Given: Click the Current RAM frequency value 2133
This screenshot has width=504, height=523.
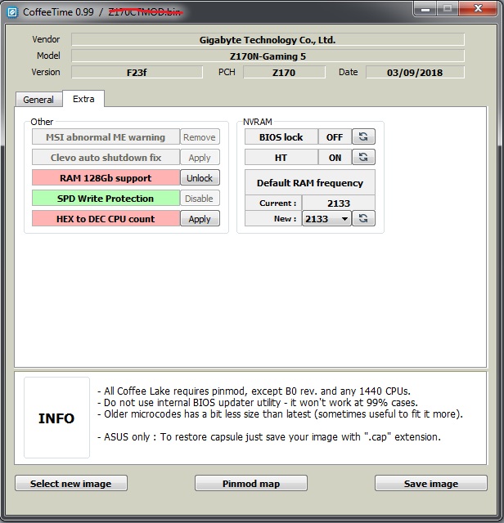Looking at the screenshot, I should point(339,203).
